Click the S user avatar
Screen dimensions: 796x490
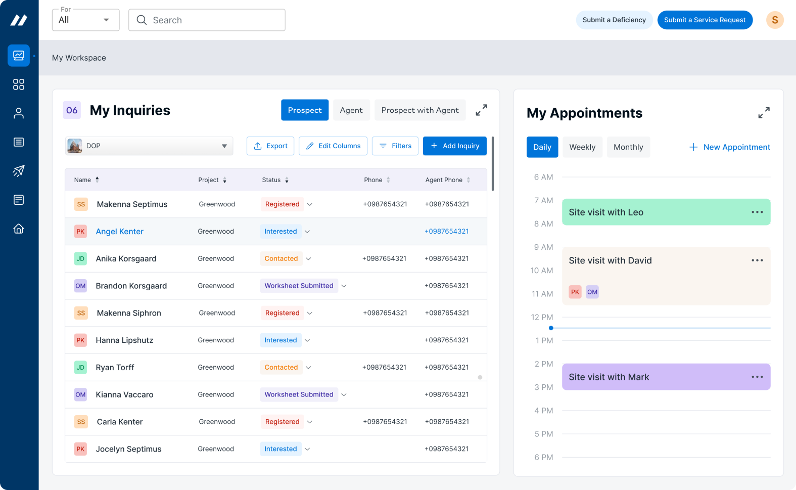click(x=775, y=20)
